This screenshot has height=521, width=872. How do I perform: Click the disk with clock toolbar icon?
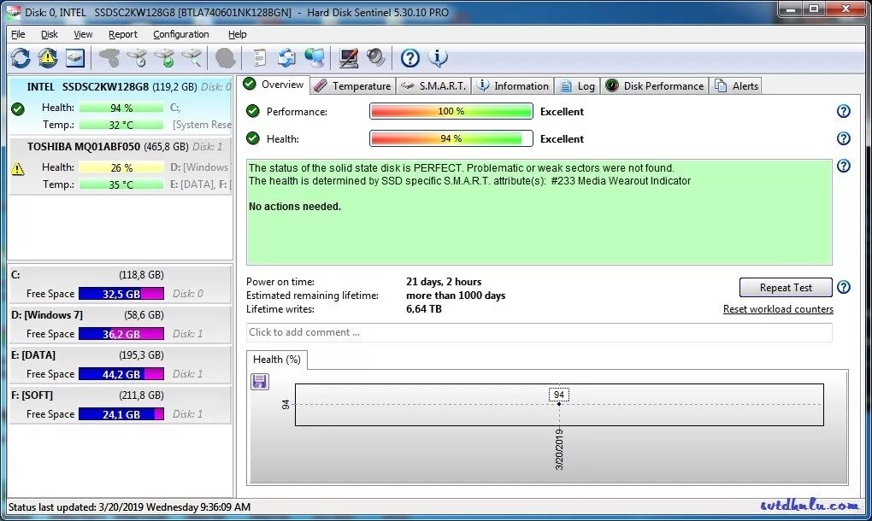pyautogui.click(x=137, y=58)
